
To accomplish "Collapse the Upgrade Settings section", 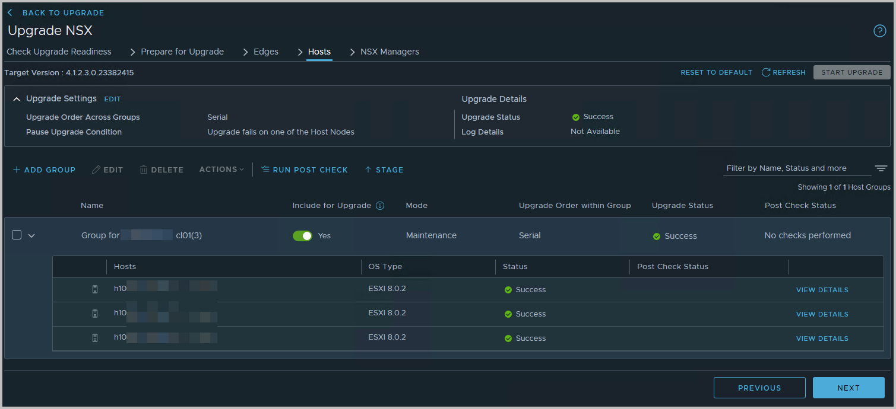I will (17, 99).
